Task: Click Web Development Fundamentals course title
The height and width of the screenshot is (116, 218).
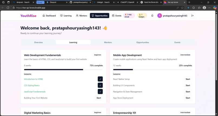Action: click(42, 55)
